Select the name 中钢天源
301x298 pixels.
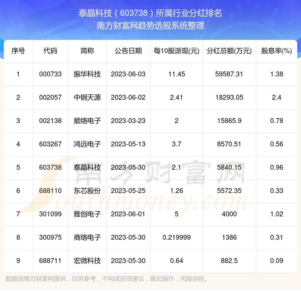[x=87, y=97]
